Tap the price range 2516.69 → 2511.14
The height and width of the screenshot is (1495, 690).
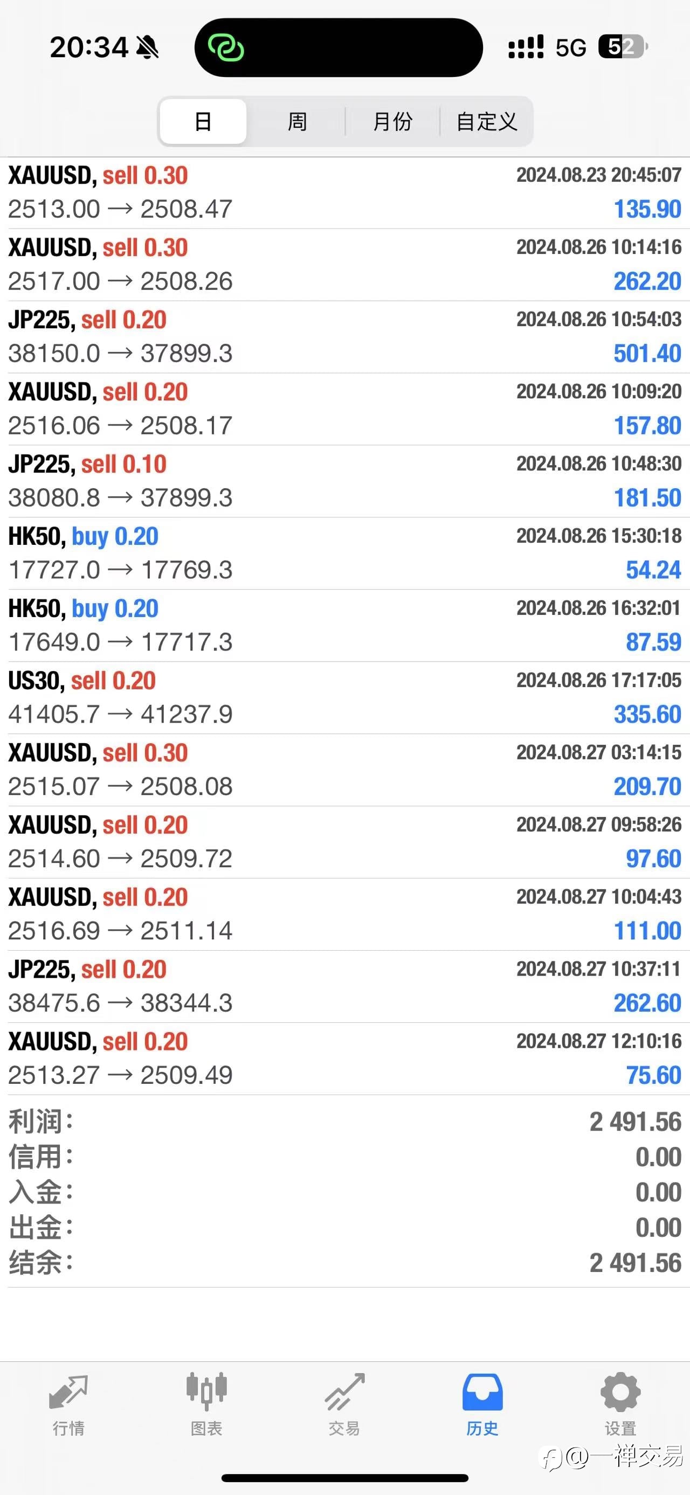coord(120,931)
